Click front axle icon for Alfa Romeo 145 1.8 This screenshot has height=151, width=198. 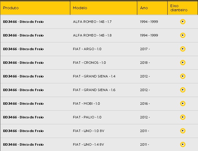(183, 35)
